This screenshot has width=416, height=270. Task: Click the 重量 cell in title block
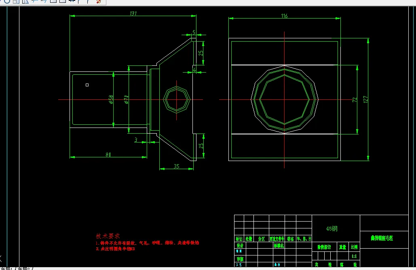(342, 247)
